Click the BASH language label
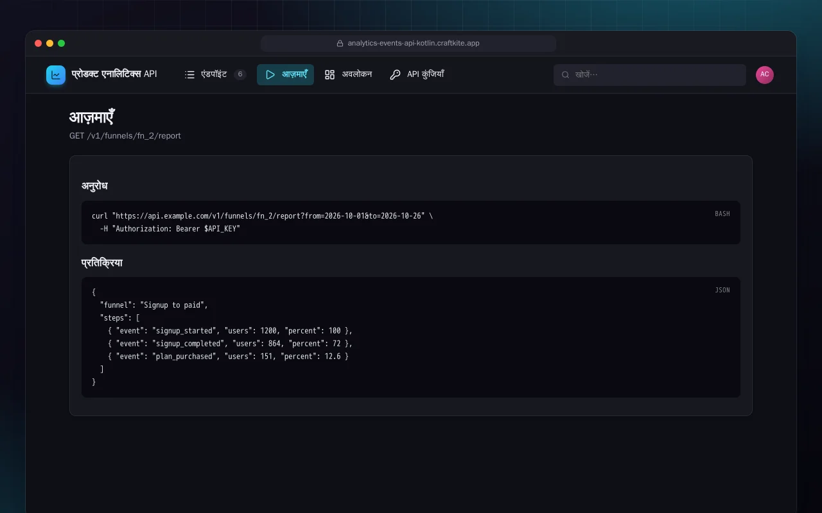The height and width of the screenshot is (513, 822). pos(722,214)
